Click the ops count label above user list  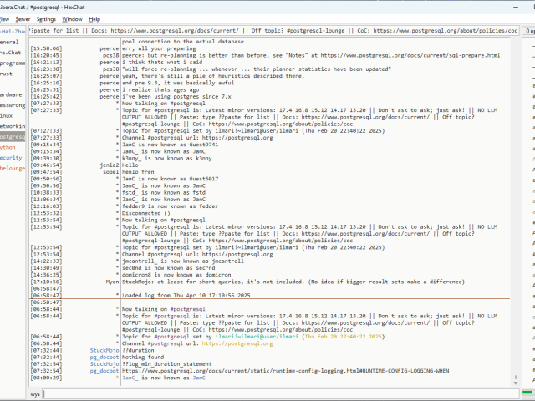(530, 31)
